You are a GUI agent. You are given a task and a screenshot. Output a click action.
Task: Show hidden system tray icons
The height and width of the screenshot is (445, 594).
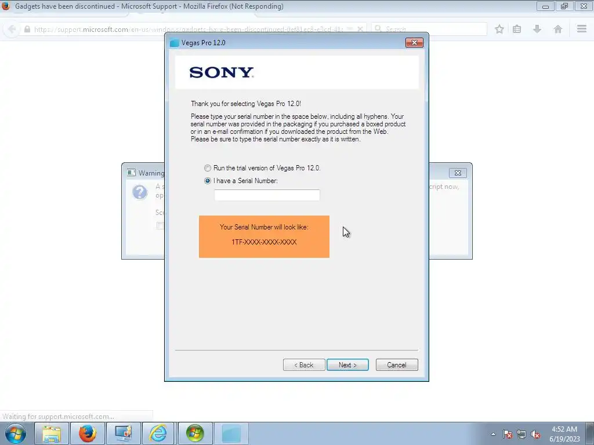point(493,434)
